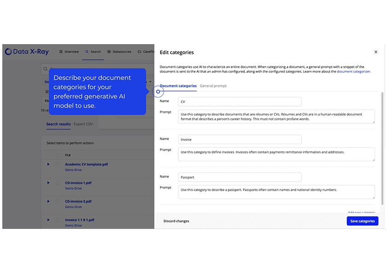
Task: Click the Data X-Ray logo
Action: pos(27,51)
